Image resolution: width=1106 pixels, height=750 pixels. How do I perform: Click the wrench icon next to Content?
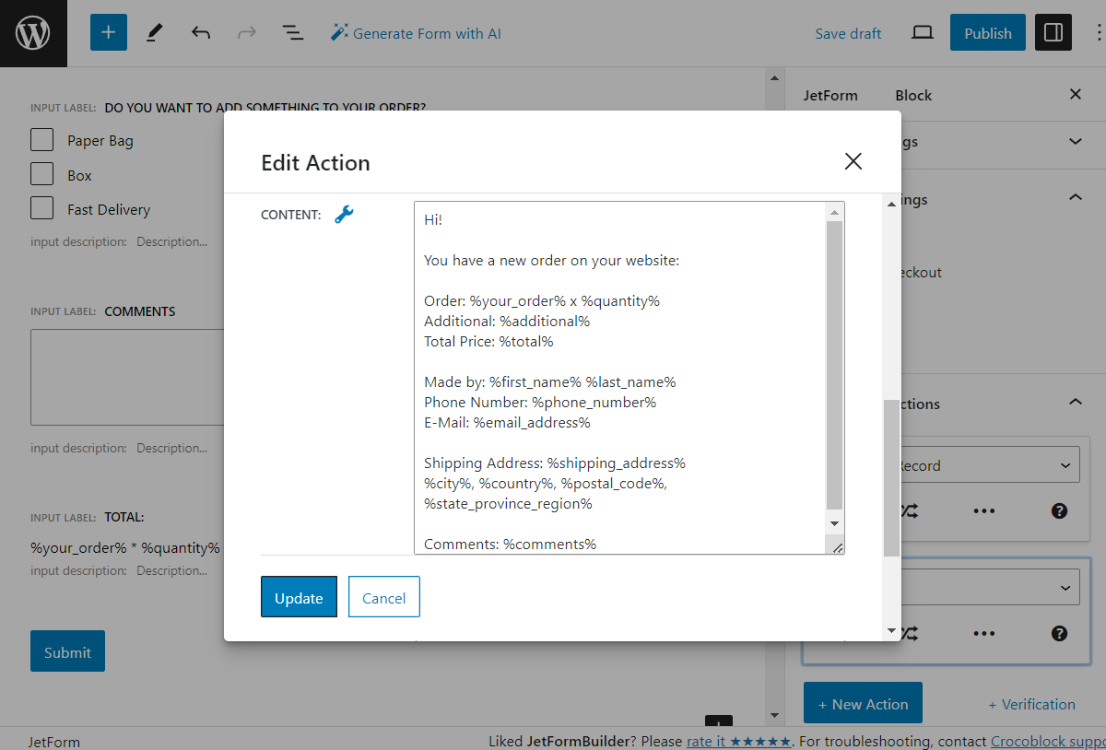click(345, 213)
